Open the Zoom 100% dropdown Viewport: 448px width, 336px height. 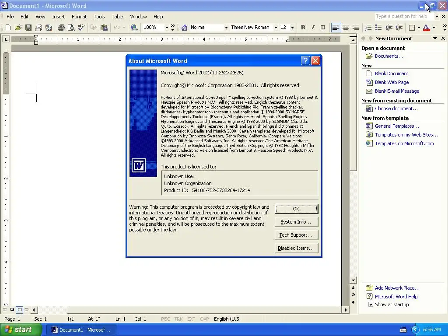(167, 28)
